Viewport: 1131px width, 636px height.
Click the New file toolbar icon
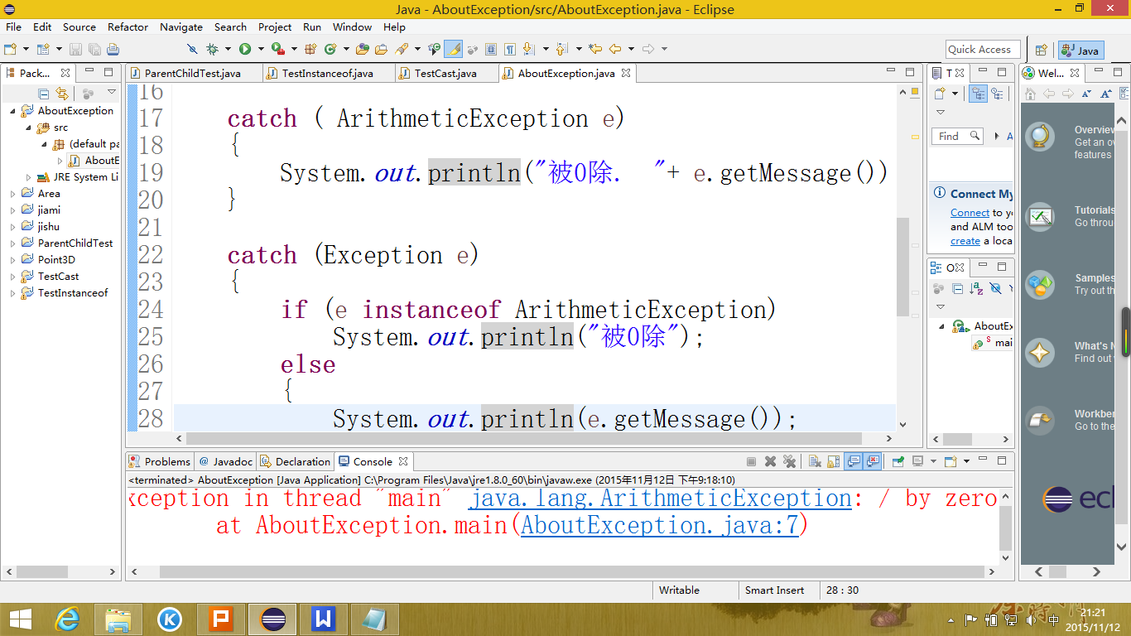10,49
